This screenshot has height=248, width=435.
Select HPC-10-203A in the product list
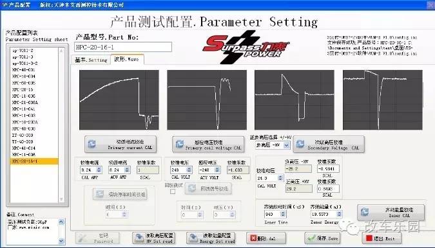[x=34, y=122]
